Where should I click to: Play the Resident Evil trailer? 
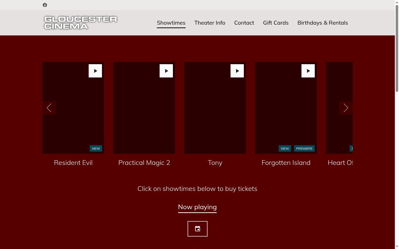pyautogui.click(x=95, y=71)
